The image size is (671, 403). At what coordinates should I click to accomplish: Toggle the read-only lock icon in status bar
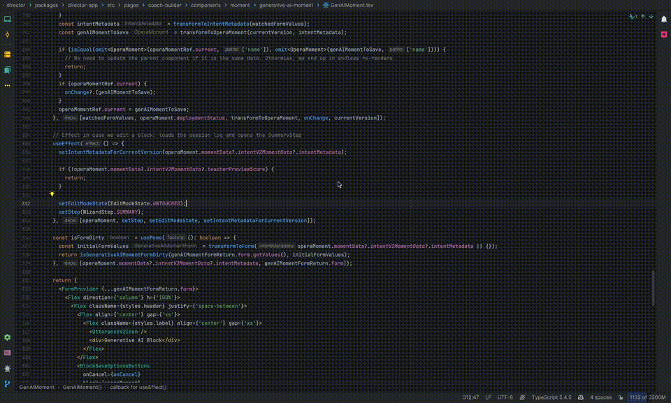(x=621, y=397)
